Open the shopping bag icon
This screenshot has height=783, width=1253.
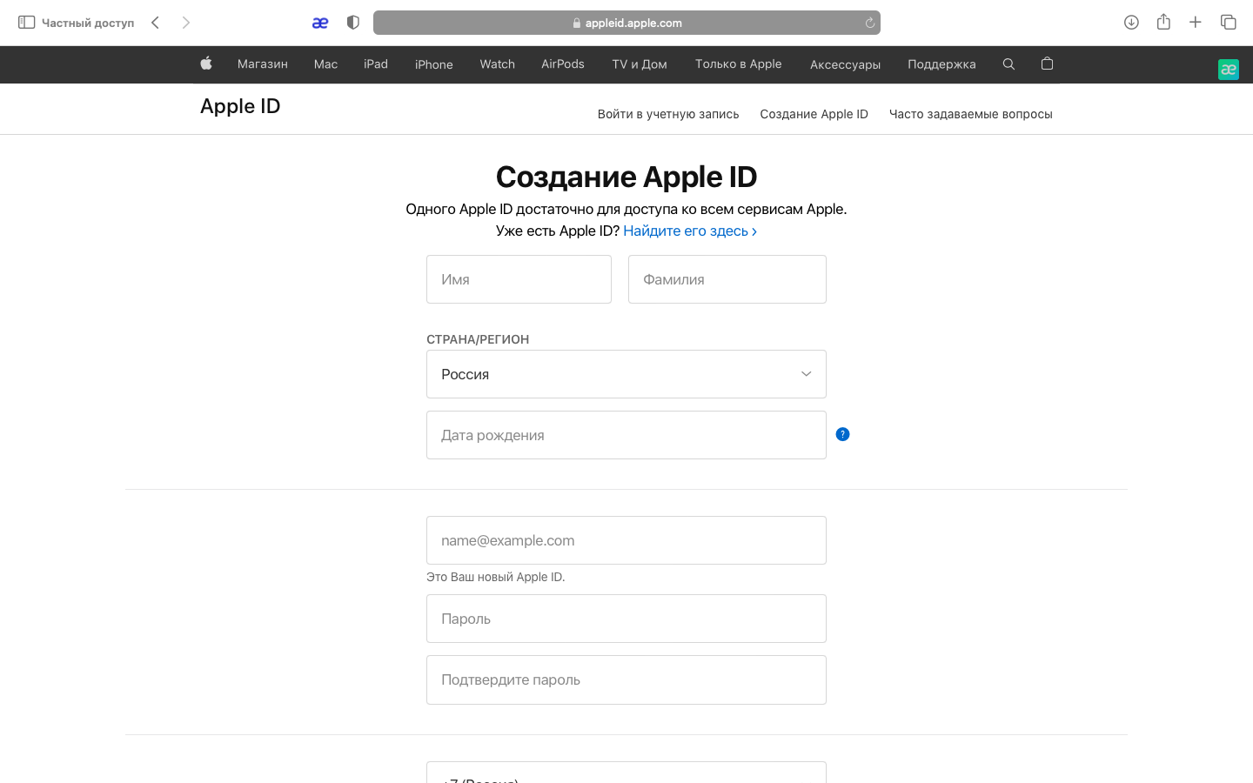tap(1047, 64)
